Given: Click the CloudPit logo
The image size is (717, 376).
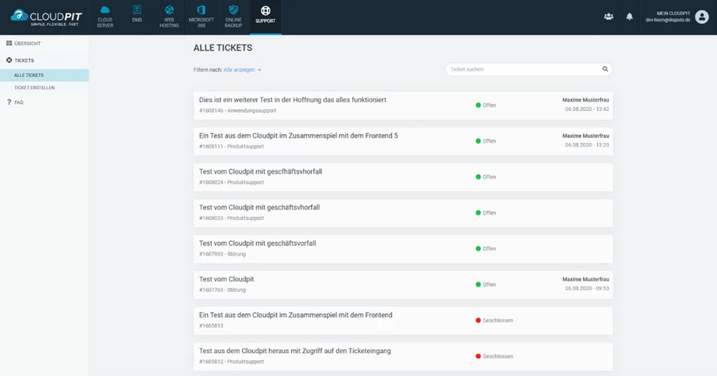Looking at the screenshot, I should click(x=46, y=17).
